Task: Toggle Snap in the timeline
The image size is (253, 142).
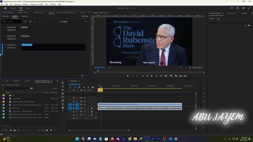Action: 75,87
